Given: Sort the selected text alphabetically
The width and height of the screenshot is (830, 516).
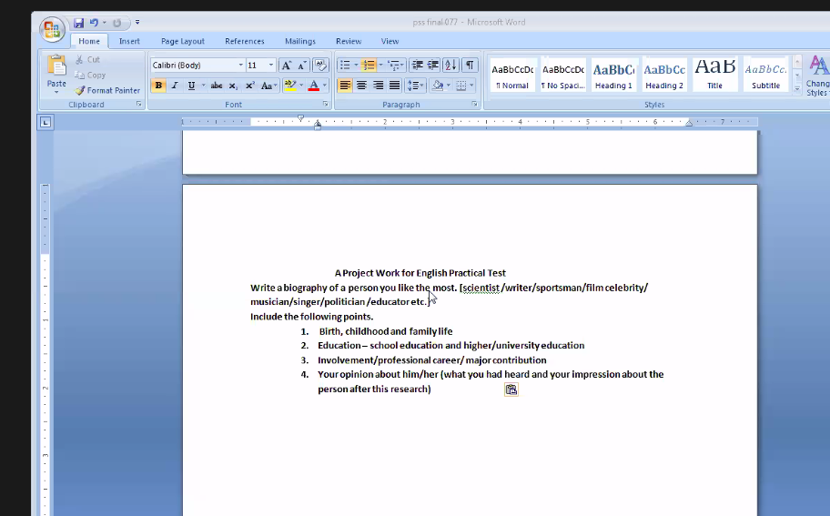Looking at the screenshot, I should [x=450, y=66].
